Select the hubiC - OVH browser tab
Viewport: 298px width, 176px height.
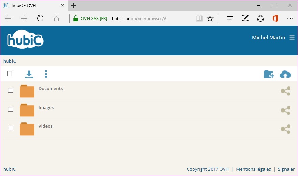click(x=30, y=5)
